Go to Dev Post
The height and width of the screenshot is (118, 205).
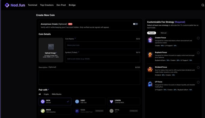pos(61,5)
